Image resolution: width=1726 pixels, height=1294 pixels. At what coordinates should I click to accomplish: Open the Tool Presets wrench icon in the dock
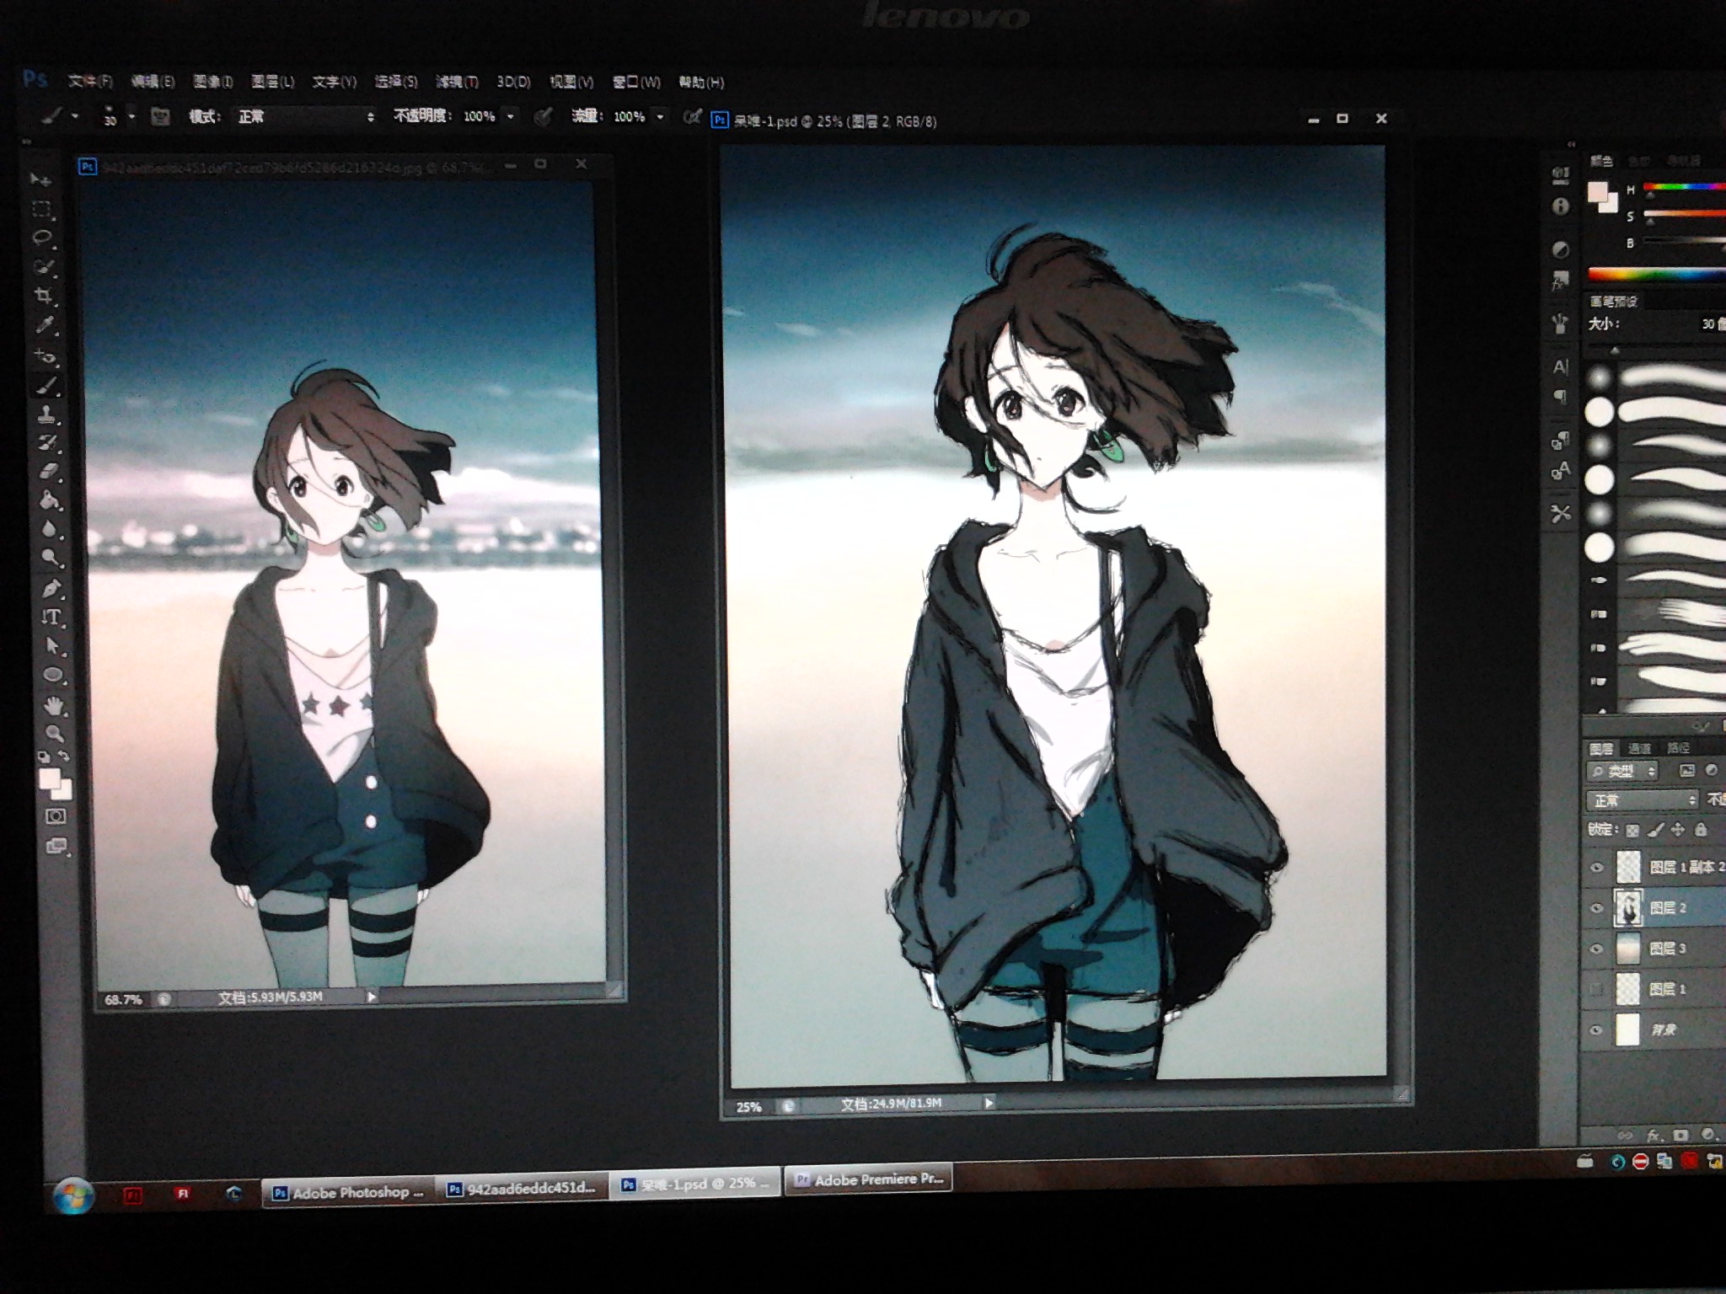coord(1560,512)
